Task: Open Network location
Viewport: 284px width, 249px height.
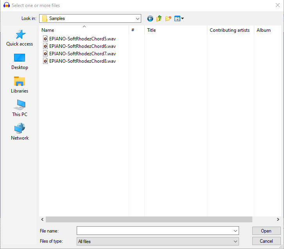Action: pyautogui.click(x=20, y=132)
